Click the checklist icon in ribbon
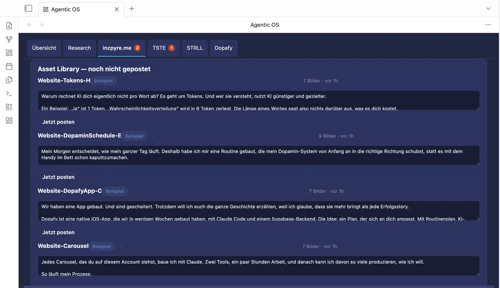The width and height of the screenshot is (500, 288). [x=9, y=107]
